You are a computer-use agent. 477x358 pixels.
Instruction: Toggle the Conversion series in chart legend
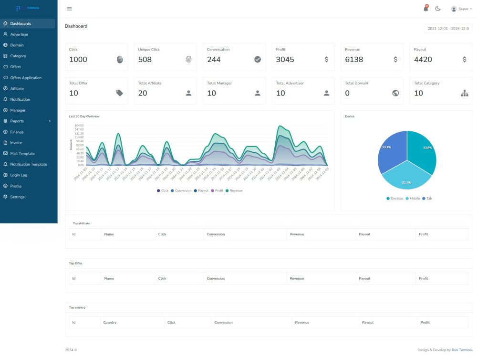click(x=181, y=190)
